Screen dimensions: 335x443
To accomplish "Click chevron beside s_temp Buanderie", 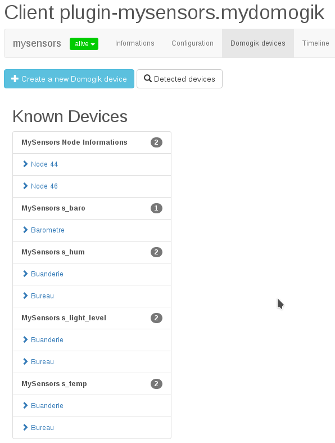I will 25,405.
